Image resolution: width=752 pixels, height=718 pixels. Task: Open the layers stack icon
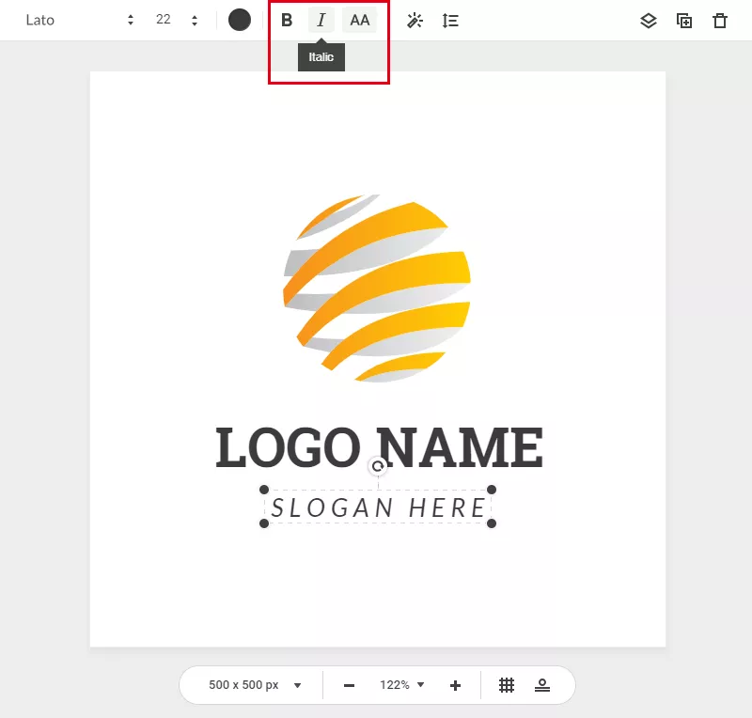click(x=648, y=21)
